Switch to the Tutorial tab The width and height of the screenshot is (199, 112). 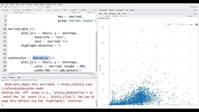tap(132, 10)
